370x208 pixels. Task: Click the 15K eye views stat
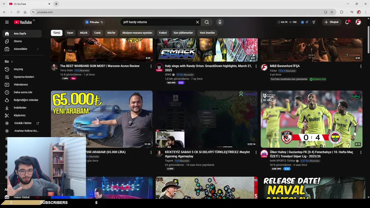point(293,22)
